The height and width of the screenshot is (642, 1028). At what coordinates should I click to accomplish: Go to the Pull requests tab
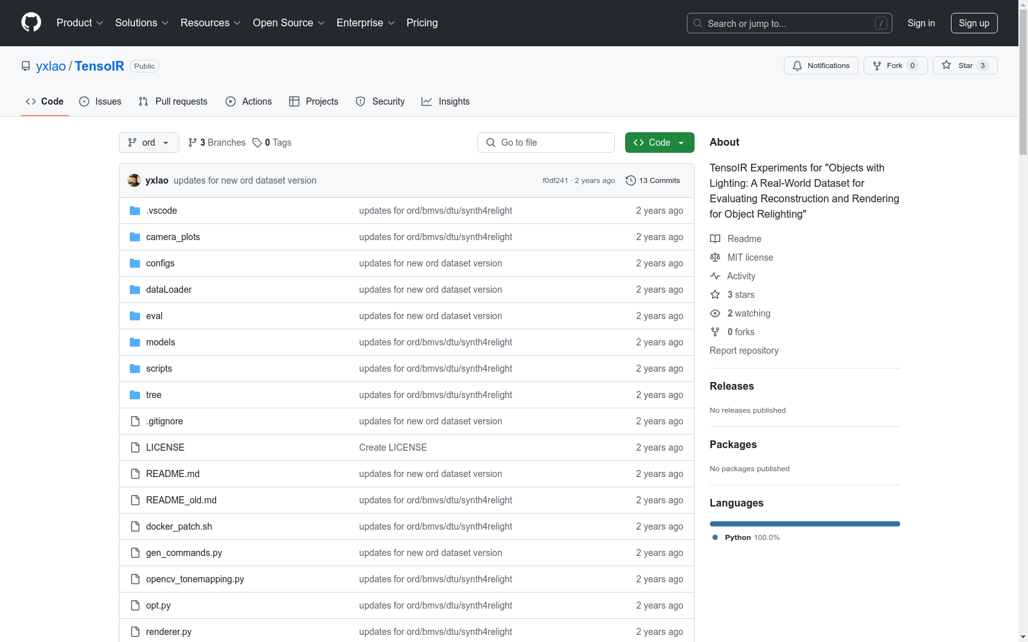click(x=173, y=101)
